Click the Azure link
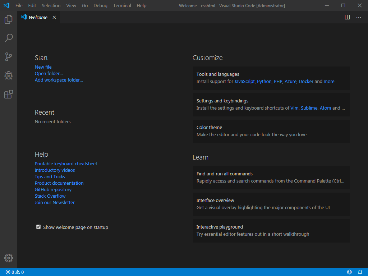 pos(290,82)
